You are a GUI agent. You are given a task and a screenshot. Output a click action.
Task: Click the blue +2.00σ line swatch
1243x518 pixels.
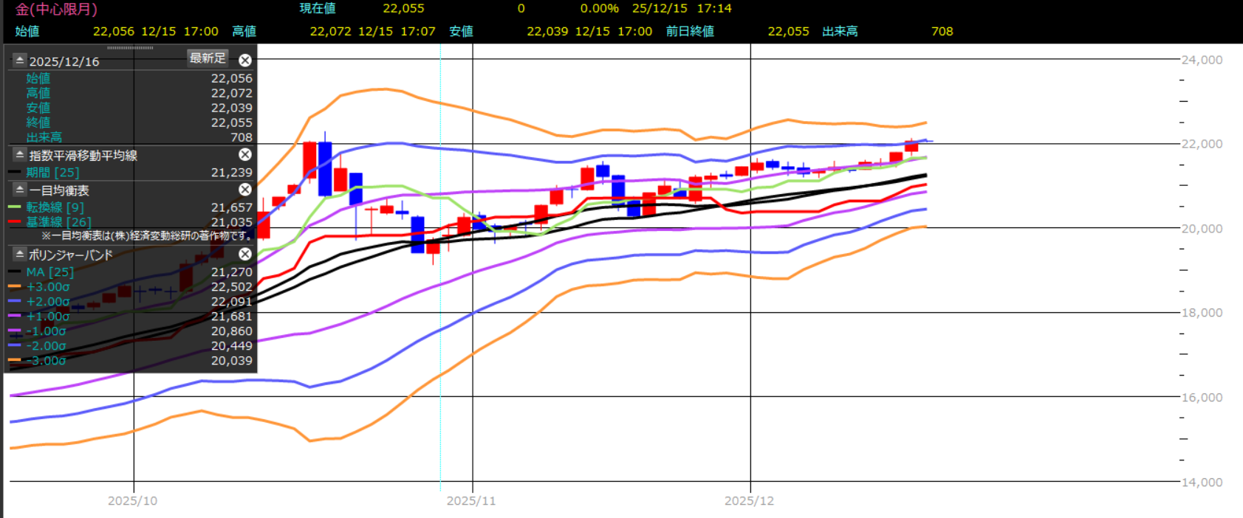pos(15,302)
